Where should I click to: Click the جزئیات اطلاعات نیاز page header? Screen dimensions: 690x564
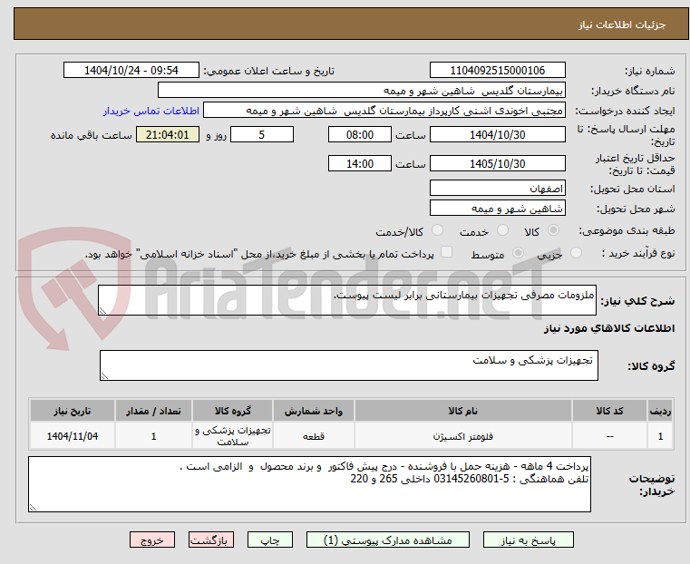point(622,24)
